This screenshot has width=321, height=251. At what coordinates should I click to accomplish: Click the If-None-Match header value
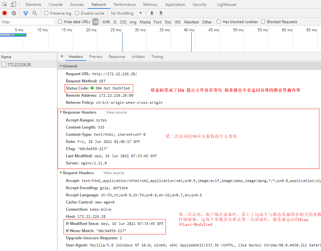coord(111,231)
